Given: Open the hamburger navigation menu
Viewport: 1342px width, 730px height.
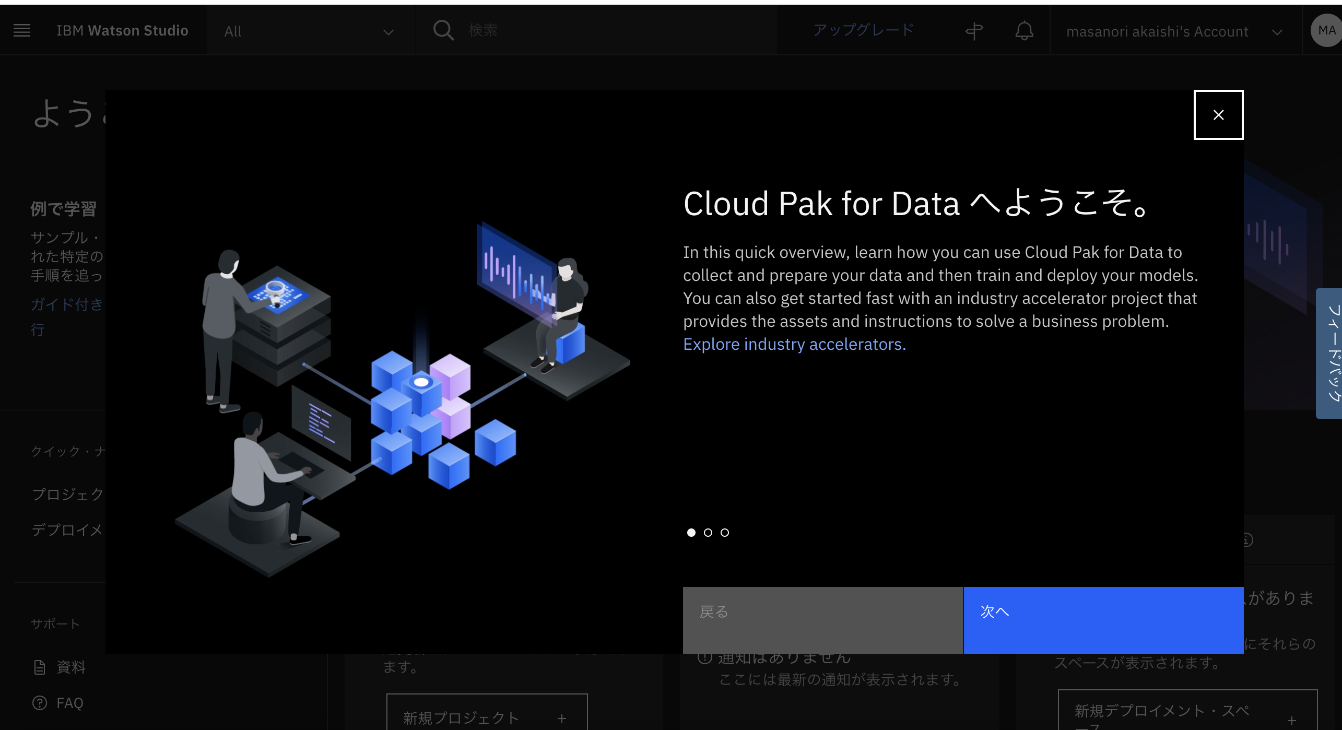Looking at the screenshot, I should (x=22, y=30).
